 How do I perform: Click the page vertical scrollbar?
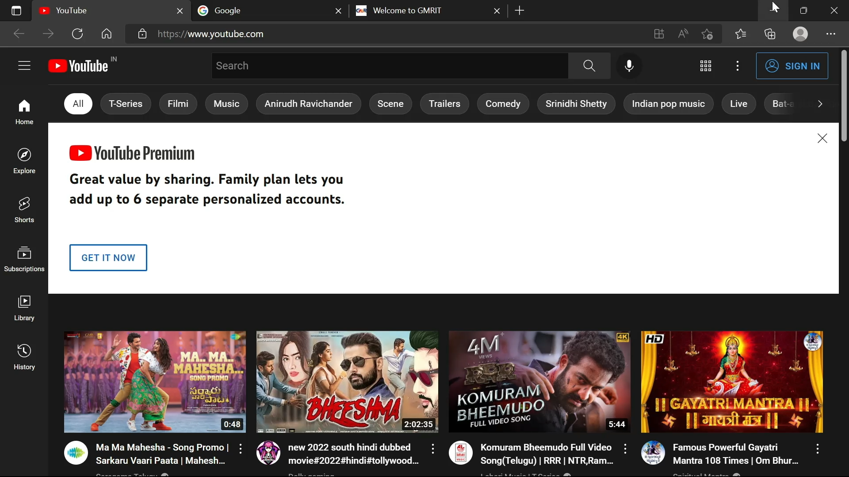(844, 96)
